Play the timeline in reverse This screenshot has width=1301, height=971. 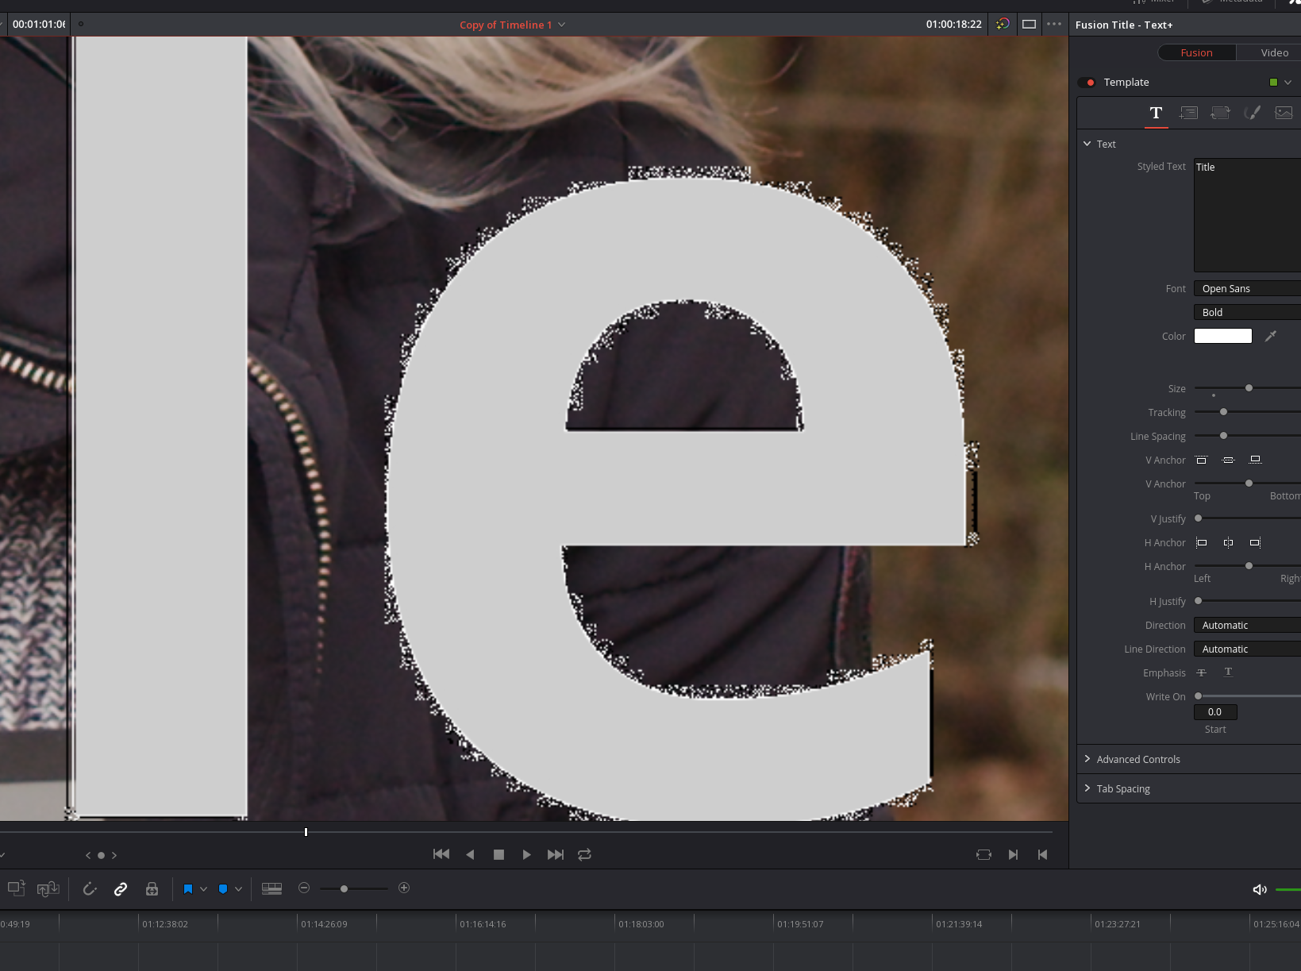coord(470,855)
